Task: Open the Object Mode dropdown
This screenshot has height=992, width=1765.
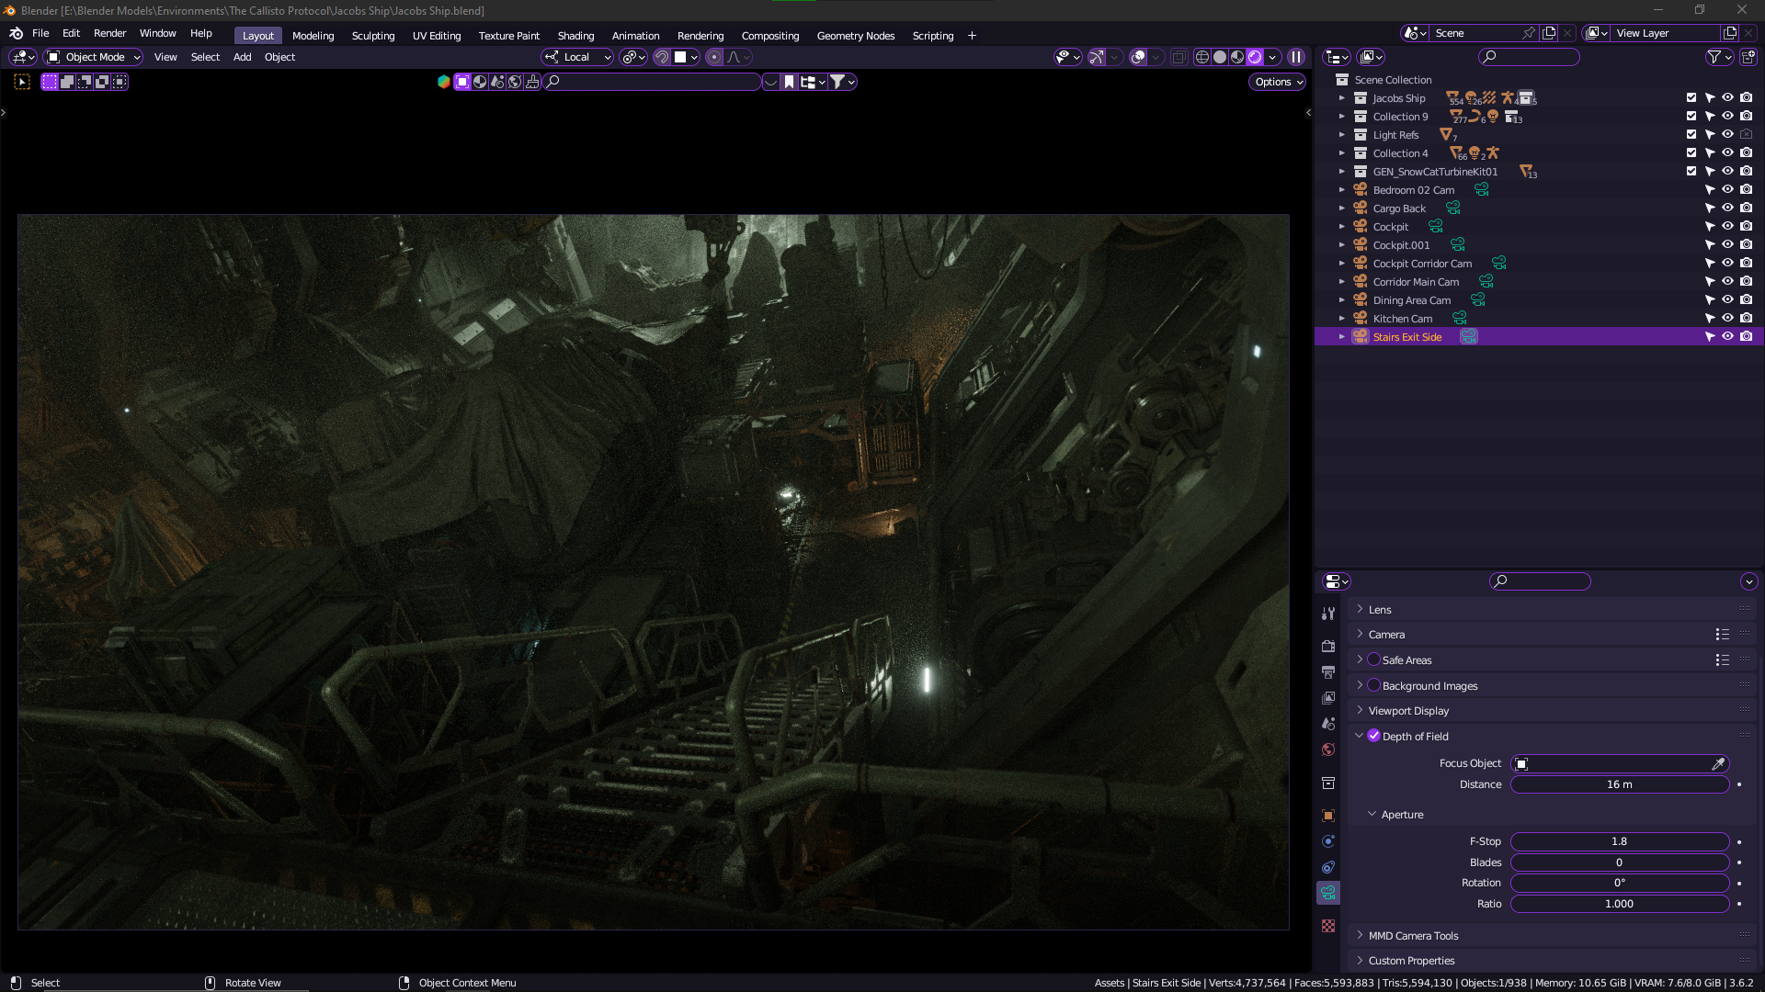Action: (94, 57)
